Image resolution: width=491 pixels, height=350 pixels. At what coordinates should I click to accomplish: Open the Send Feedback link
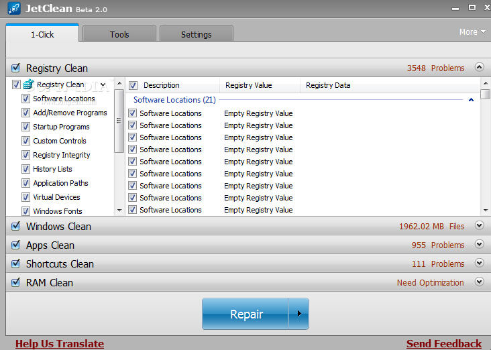point(444,344)
